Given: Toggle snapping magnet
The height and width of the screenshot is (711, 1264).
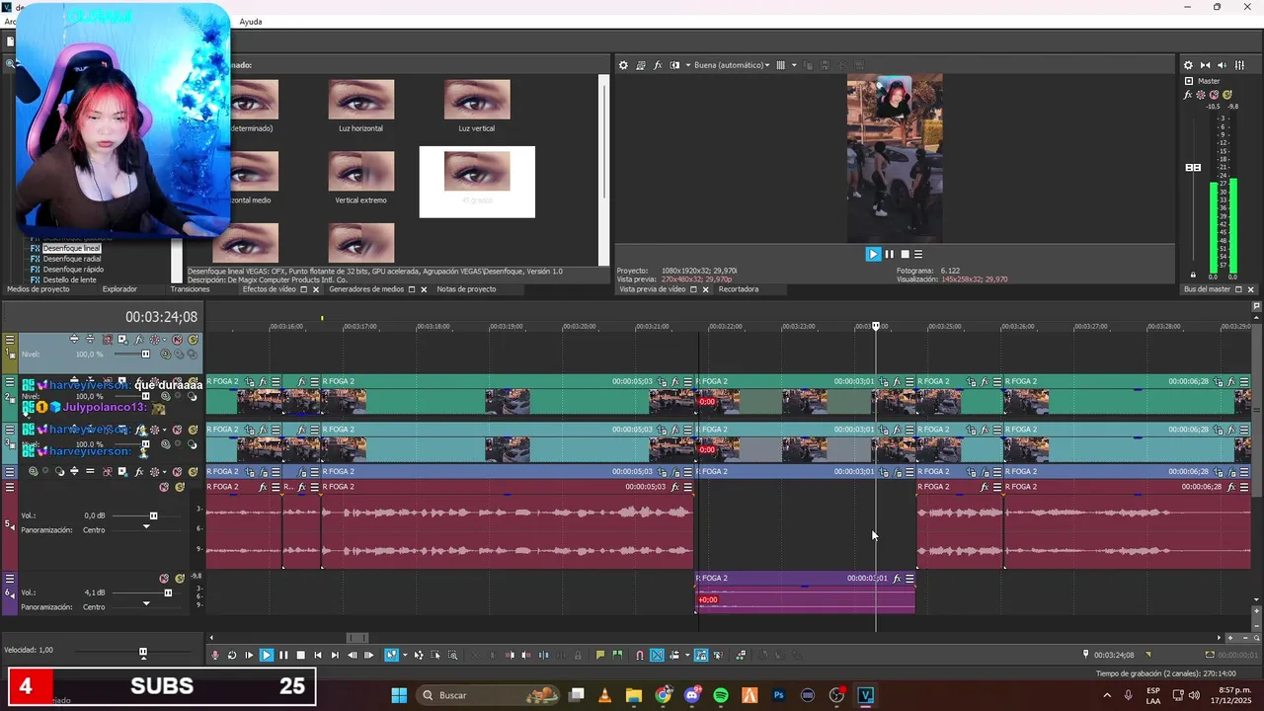Looking at the screenshot, I should pos(639,655).
